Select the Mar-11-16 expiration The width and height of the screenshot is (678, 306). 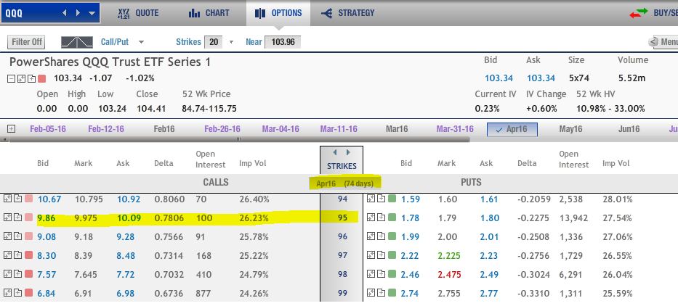pyautogui.click(x=339, y=129)
